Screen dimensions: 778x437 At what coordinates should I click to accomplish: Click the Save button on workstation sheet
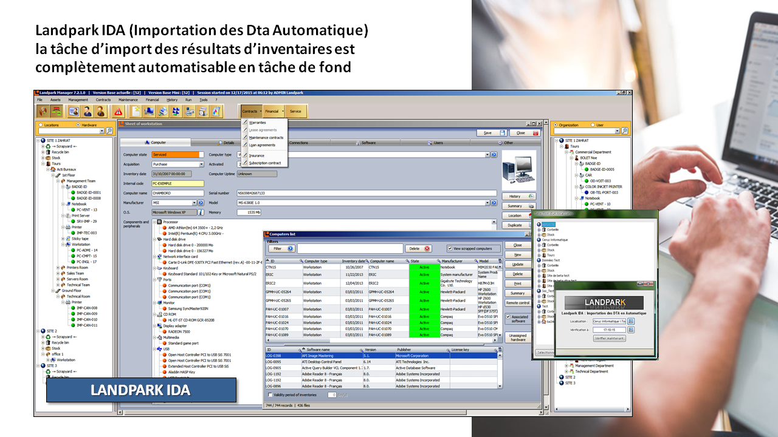pos(491,132)
